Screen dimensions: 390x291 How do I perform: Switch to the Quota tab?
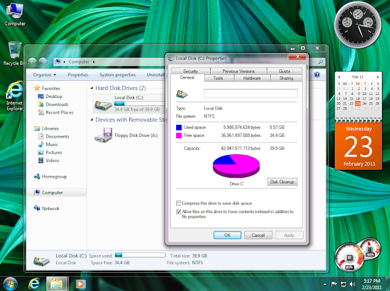(x=285, y=71)
